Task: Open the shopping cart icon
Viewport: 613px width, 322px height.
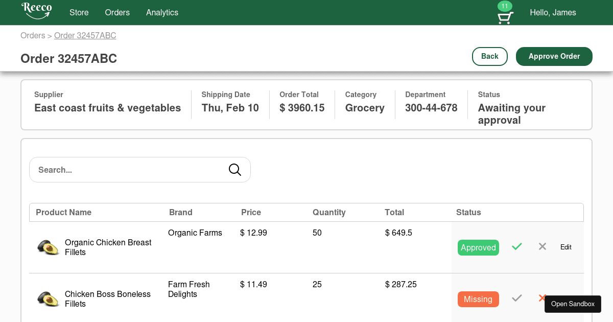Action: pyautogui.click(x=505, y=18)
